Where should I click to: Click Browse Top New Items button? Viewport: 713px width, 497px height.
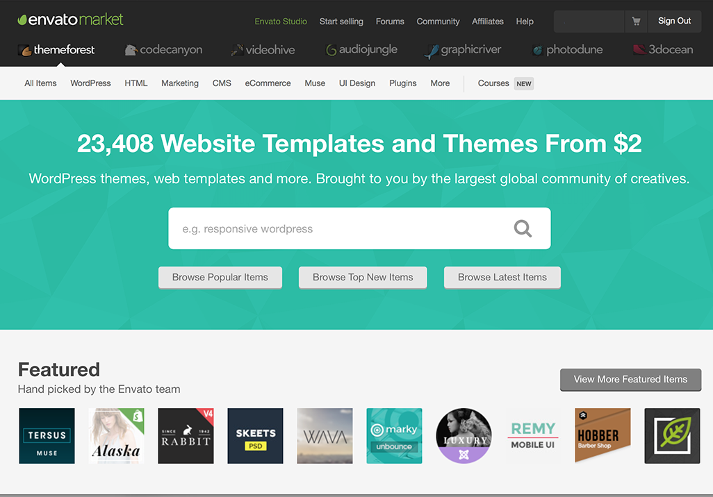coord(363,277)
